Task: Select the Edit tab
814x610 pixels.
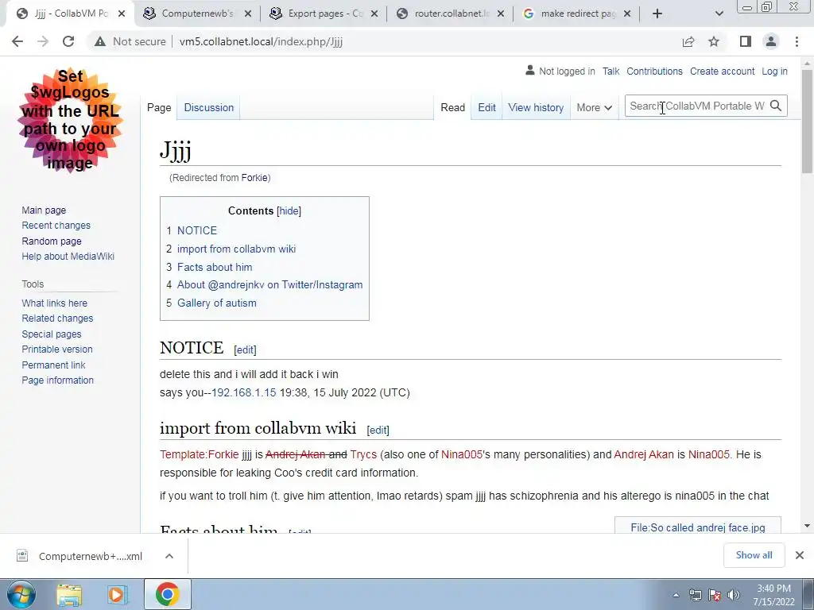Action: click(487, 107)
